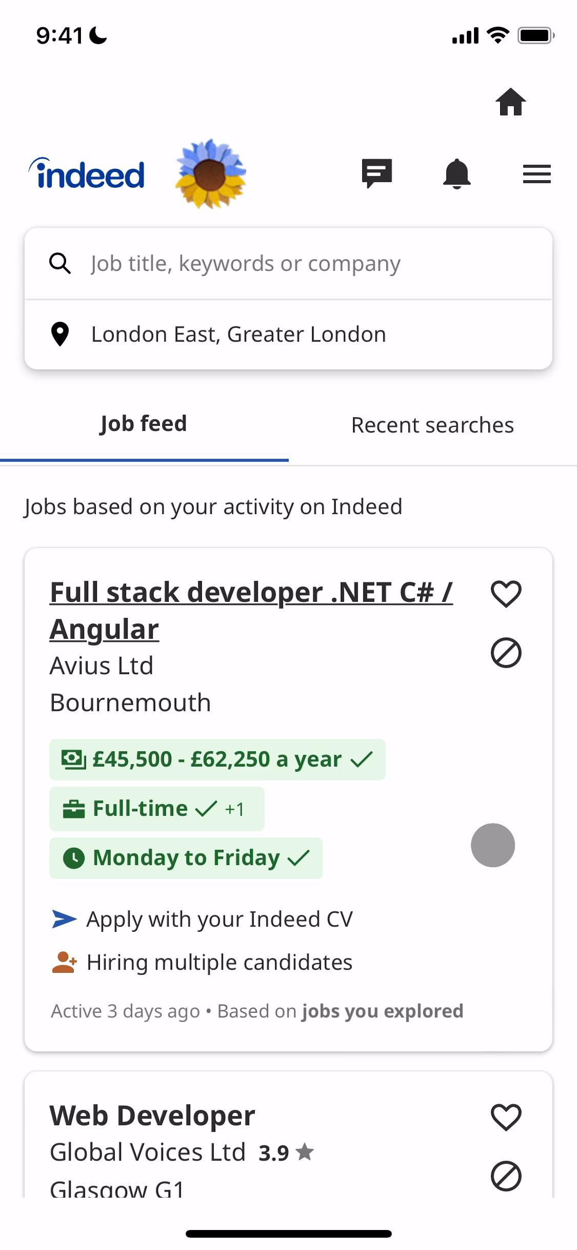Save the Web Developer job
The image size is (577, 1250).
click(506, 1117)
